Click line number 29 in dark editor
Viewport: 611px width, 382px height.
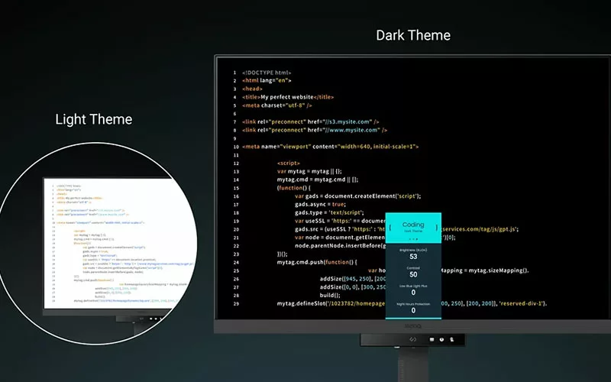(x=234, y=303)
